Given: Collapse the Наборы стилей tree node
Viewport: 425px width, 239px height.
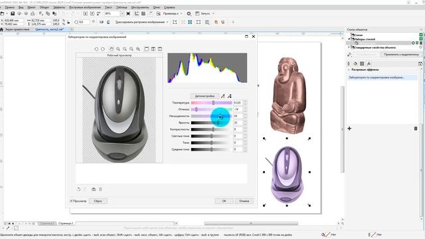Looking at the screenshot, I should coord(349,39).
